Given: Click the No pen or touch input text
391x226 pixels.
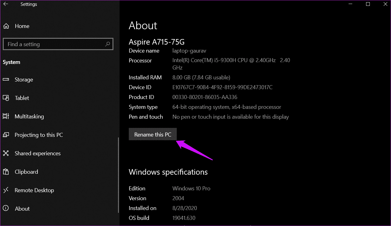Looking at the screenshot, I should click(231, 117).
